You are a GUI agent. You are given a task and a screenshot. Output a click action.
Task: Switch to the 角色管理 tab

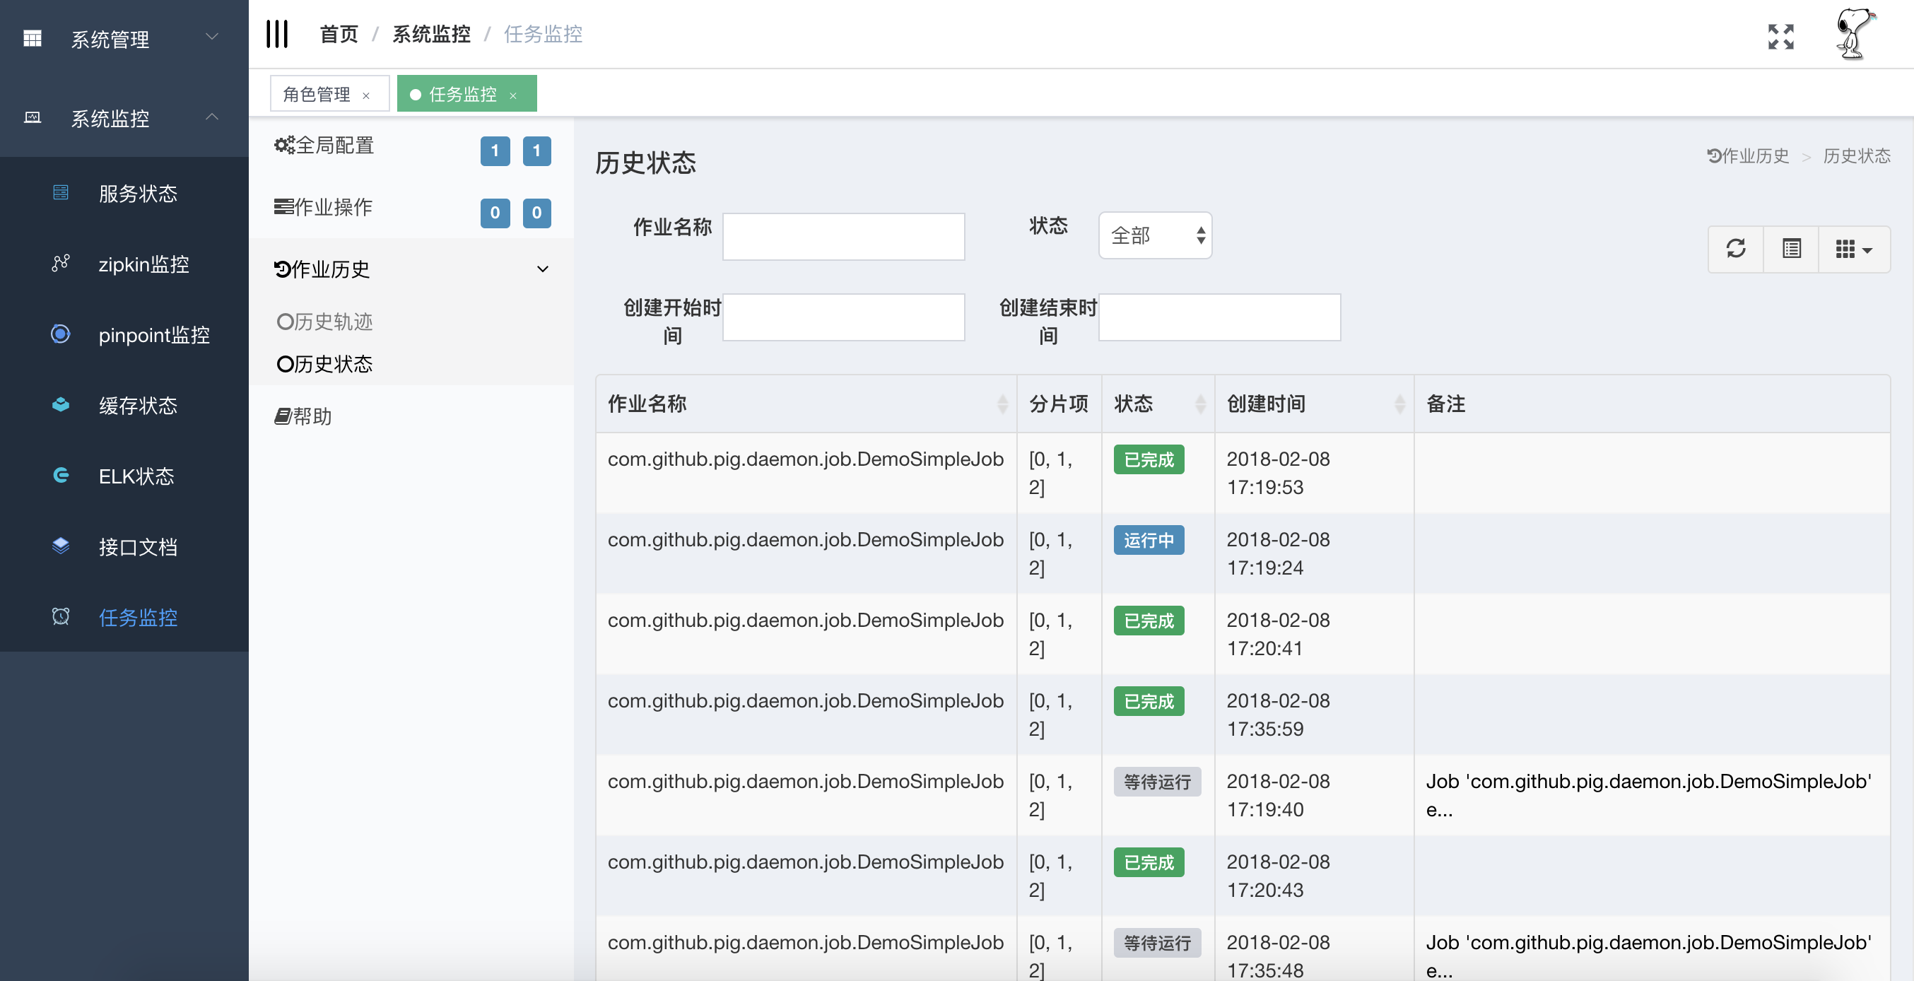click(317, 95)
